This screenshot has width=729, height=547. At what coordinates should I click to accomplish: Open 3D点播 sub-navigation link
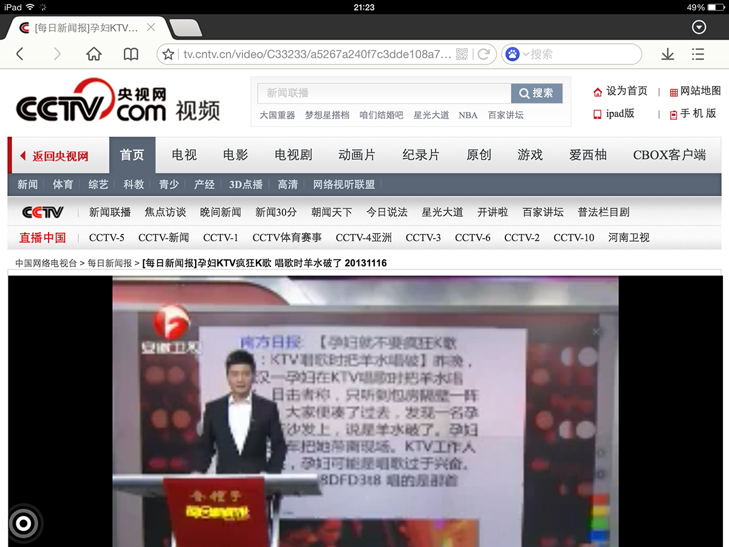245,184
